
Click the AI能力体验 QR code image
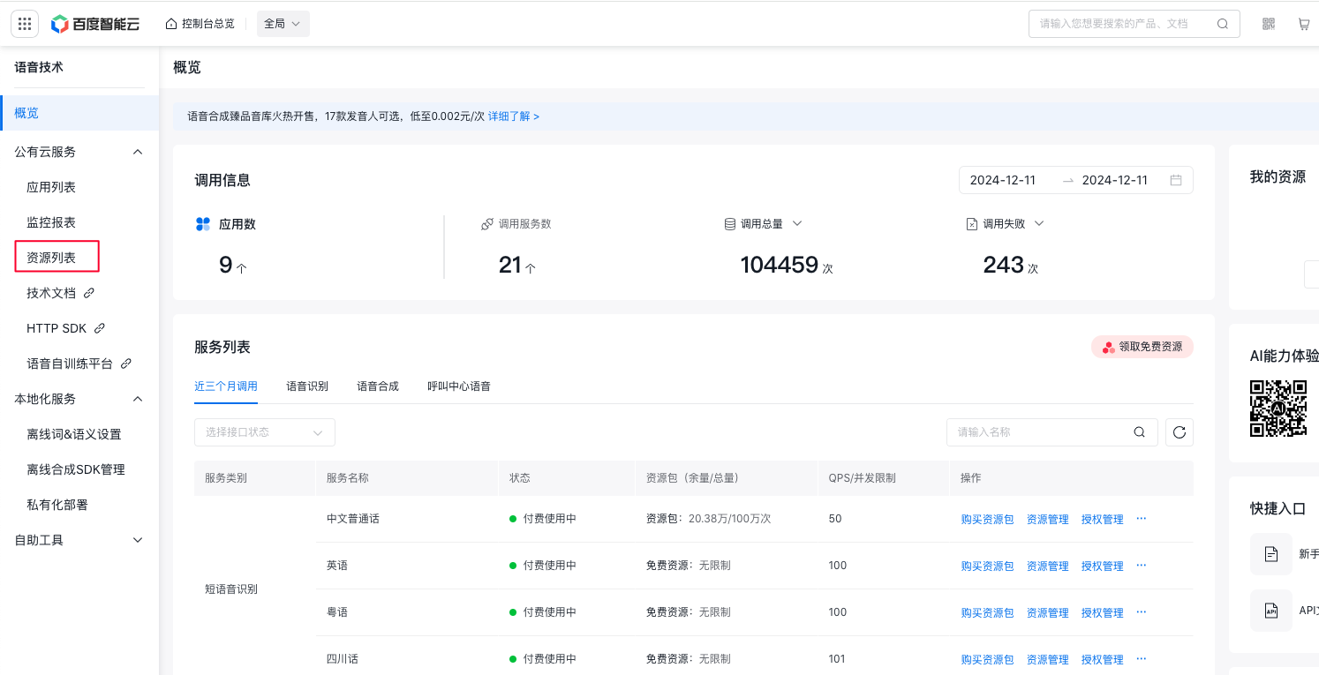[1278, 408]
